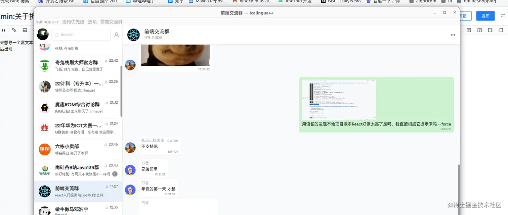Image resolution: width=508 pixels, height=215 pixels.
Task: Expand more options via the ⋯ button
Action: click(x=453, y=35)
